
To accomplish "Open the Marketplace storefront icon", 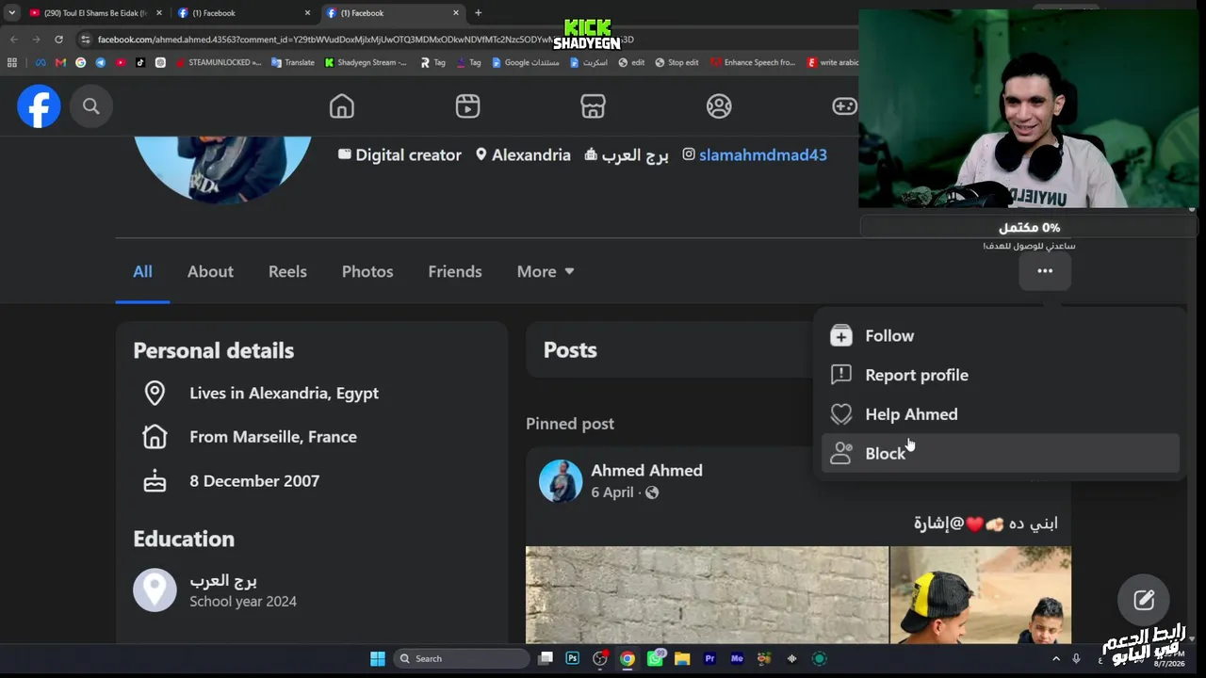I will pos(593,106).
